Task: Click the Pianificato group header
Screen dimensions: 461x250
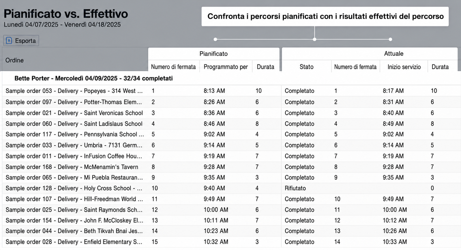Action: [214, 54]
